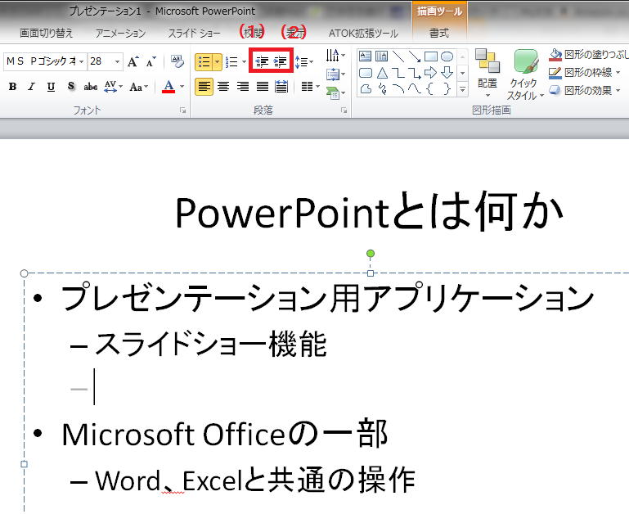Apply the red font color
629x514 pixels.
click(168, 86)
